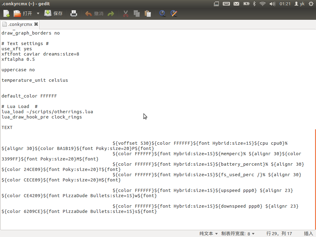Click the '${color 6209CE}' text

point(22,211)
